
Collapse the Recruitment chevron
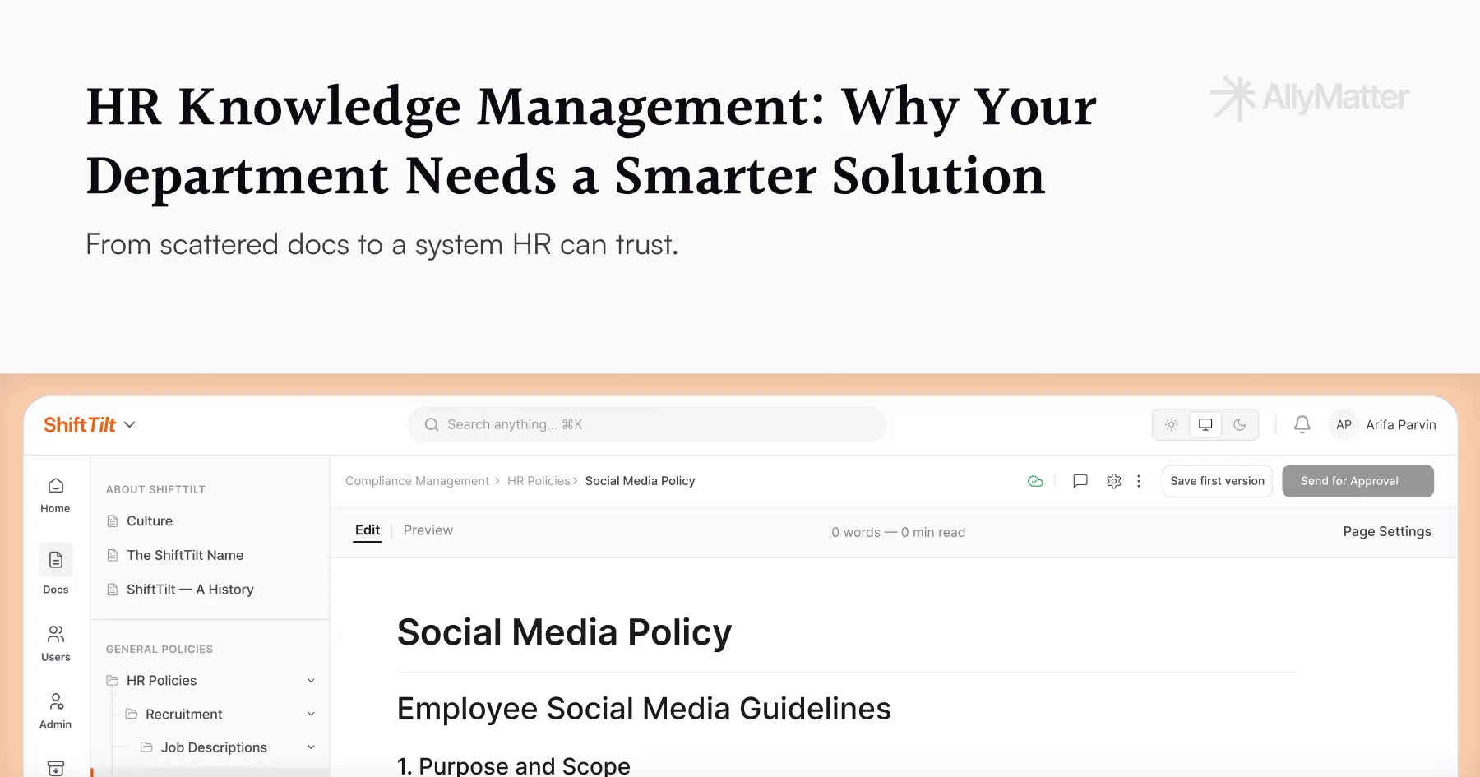pyautogui.click(x=311, y=714)
